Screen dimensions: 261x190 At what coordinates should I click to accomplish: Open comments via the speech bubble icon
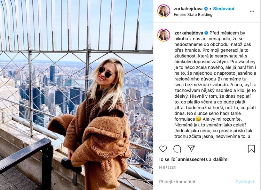pos(177,148)
